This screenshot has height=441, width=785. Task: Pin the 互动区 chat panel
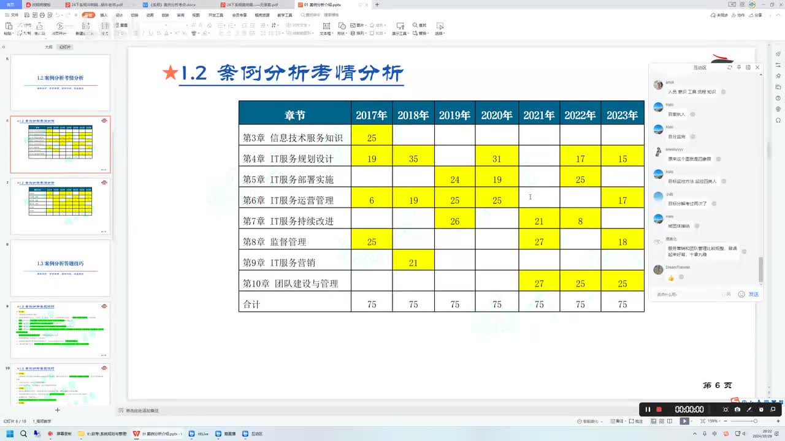tap(739, 67)
